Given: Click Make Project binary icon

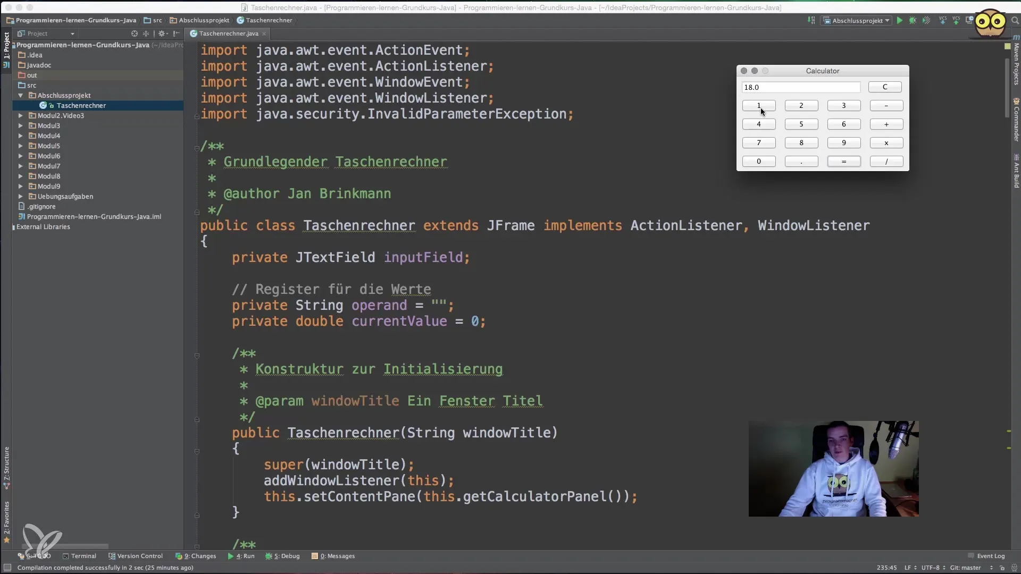Looking at the screenshot, I should coord(811,21).
